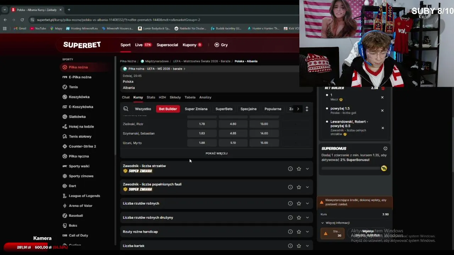454x255 pixels.
Task: Expand Rzuty rożne handicap market
Action: (x=307, y=232)
